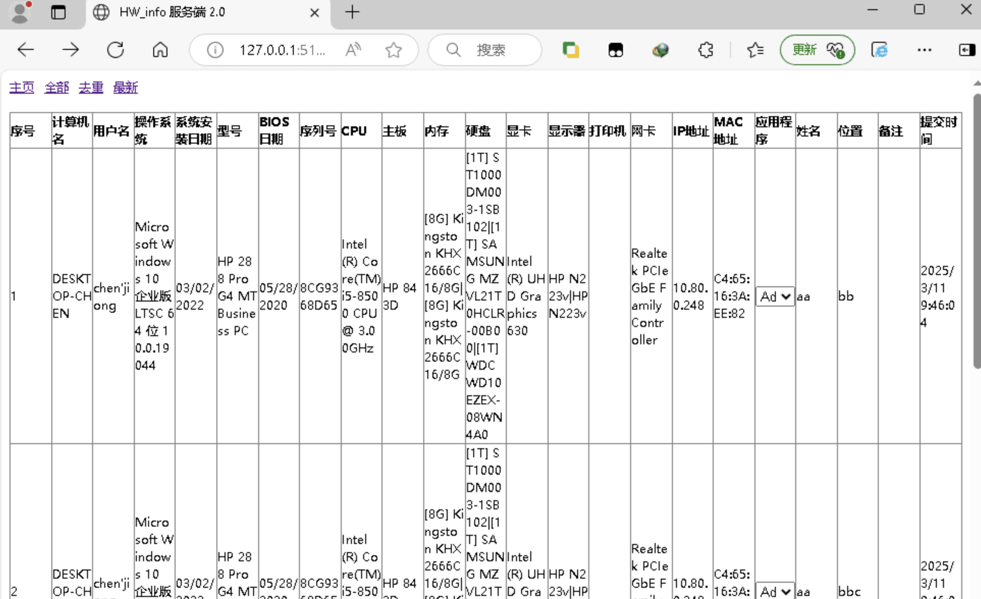Click the black mask extension icon
This screenshot has width=981, height=599.
click(x=616, y=50)
